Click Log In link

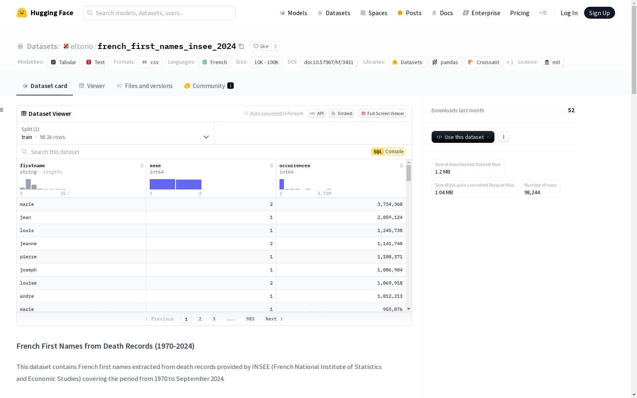click(x=569, y=13)
